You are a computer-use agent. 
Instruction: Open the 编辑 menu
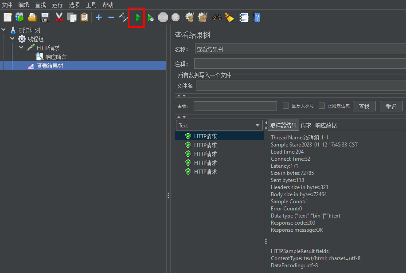coord(23,5)
